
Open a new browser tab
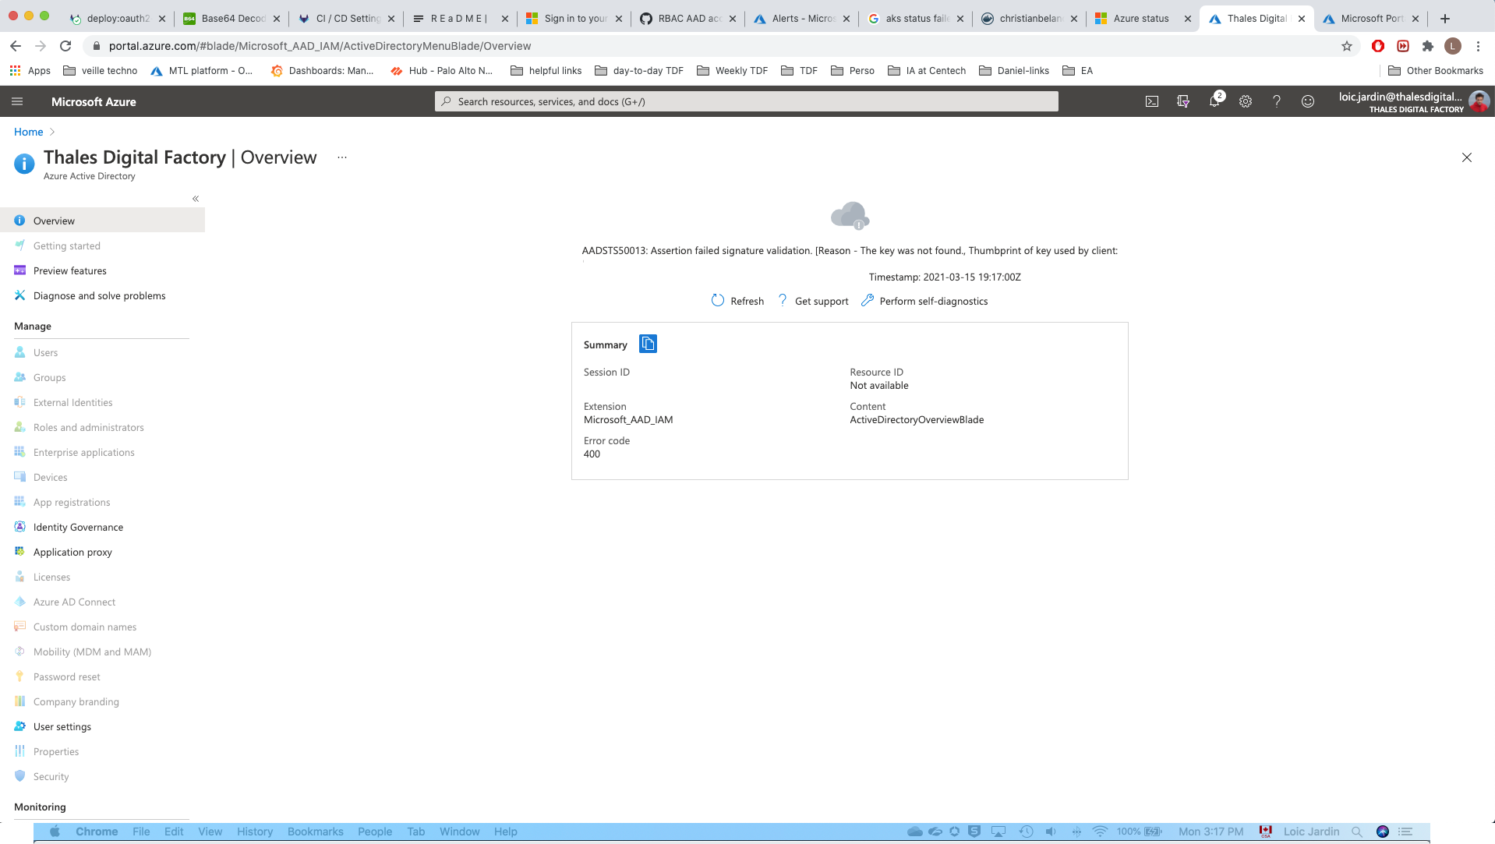[x=1444, y=18]
